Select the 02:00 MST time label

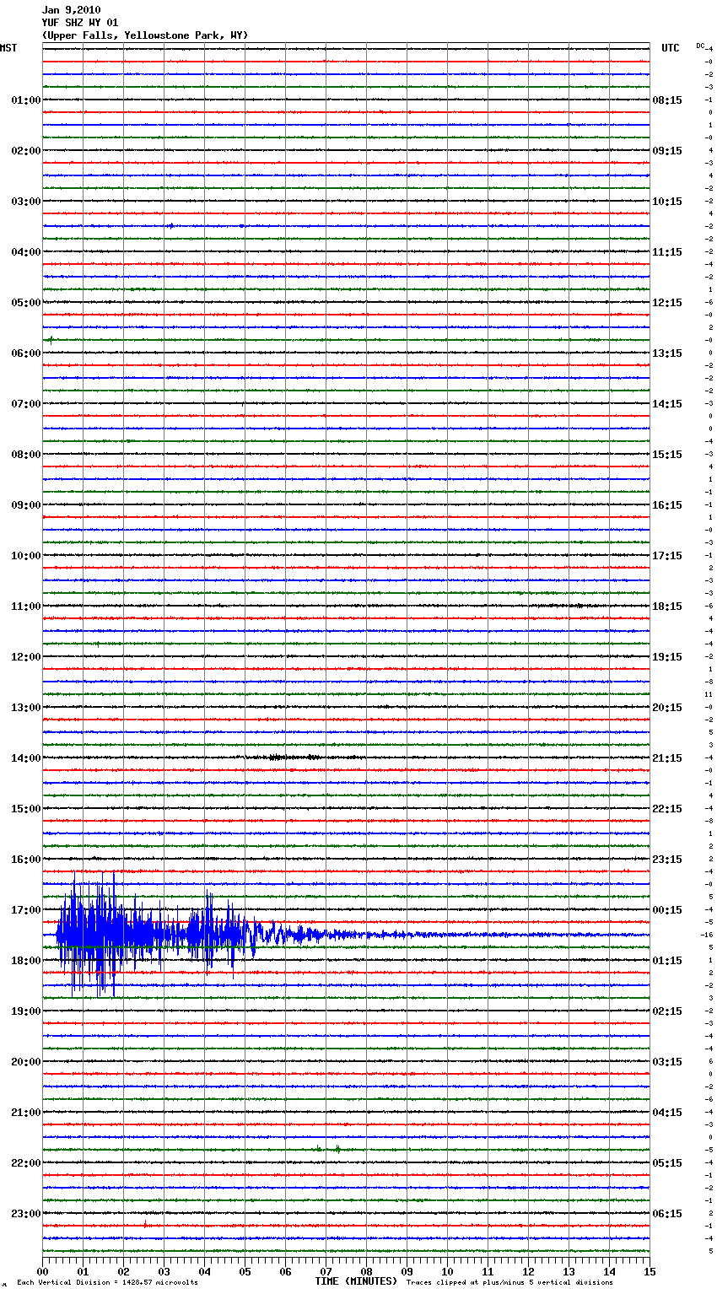click(x=26, y=151)
